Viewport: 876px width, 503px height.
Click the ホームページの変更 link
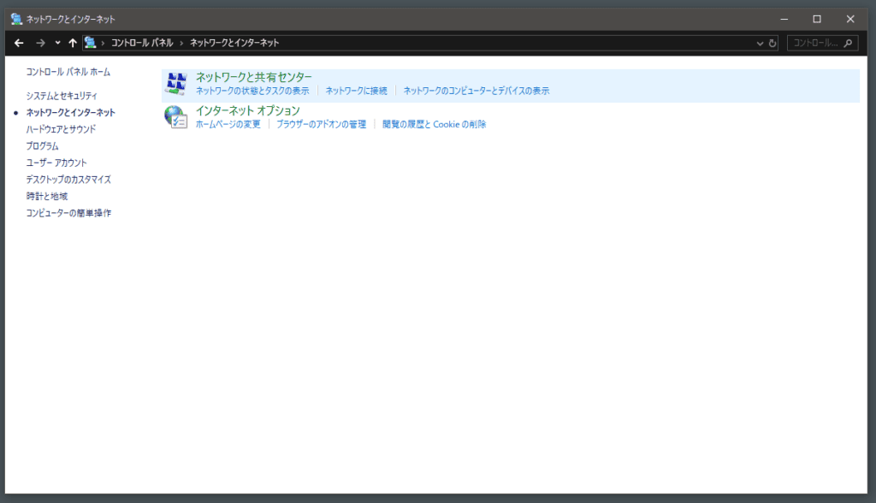coord(228,124)
